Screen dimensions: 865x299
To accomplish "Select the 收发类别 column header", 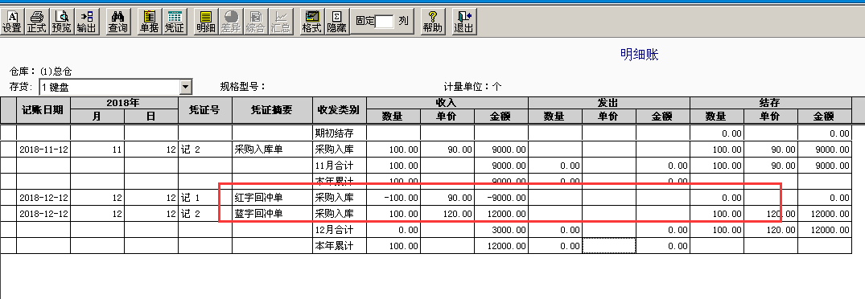I will 340,110.
